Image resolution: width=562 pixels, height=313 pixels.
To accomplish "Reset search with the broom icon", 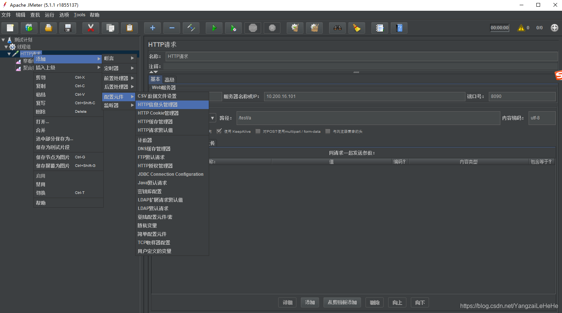I will [x=357, y=28].
